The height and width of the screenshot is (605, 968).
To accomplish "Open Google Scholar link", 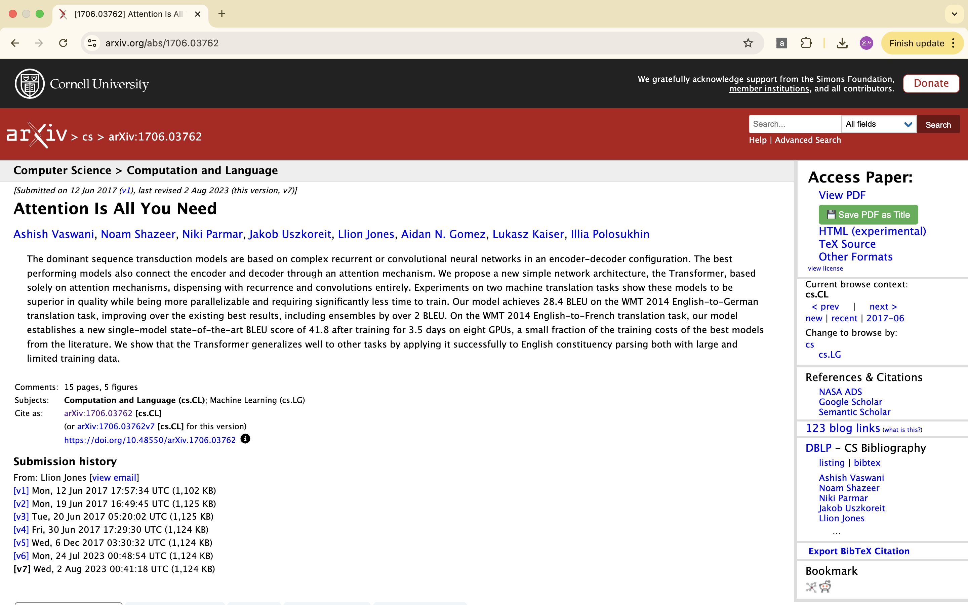I will coord(850,402).
